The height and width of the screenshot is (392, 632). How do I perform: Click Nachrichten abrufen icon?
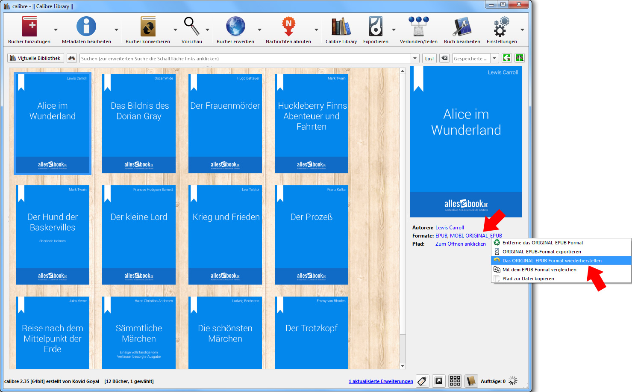click(288, 27)
